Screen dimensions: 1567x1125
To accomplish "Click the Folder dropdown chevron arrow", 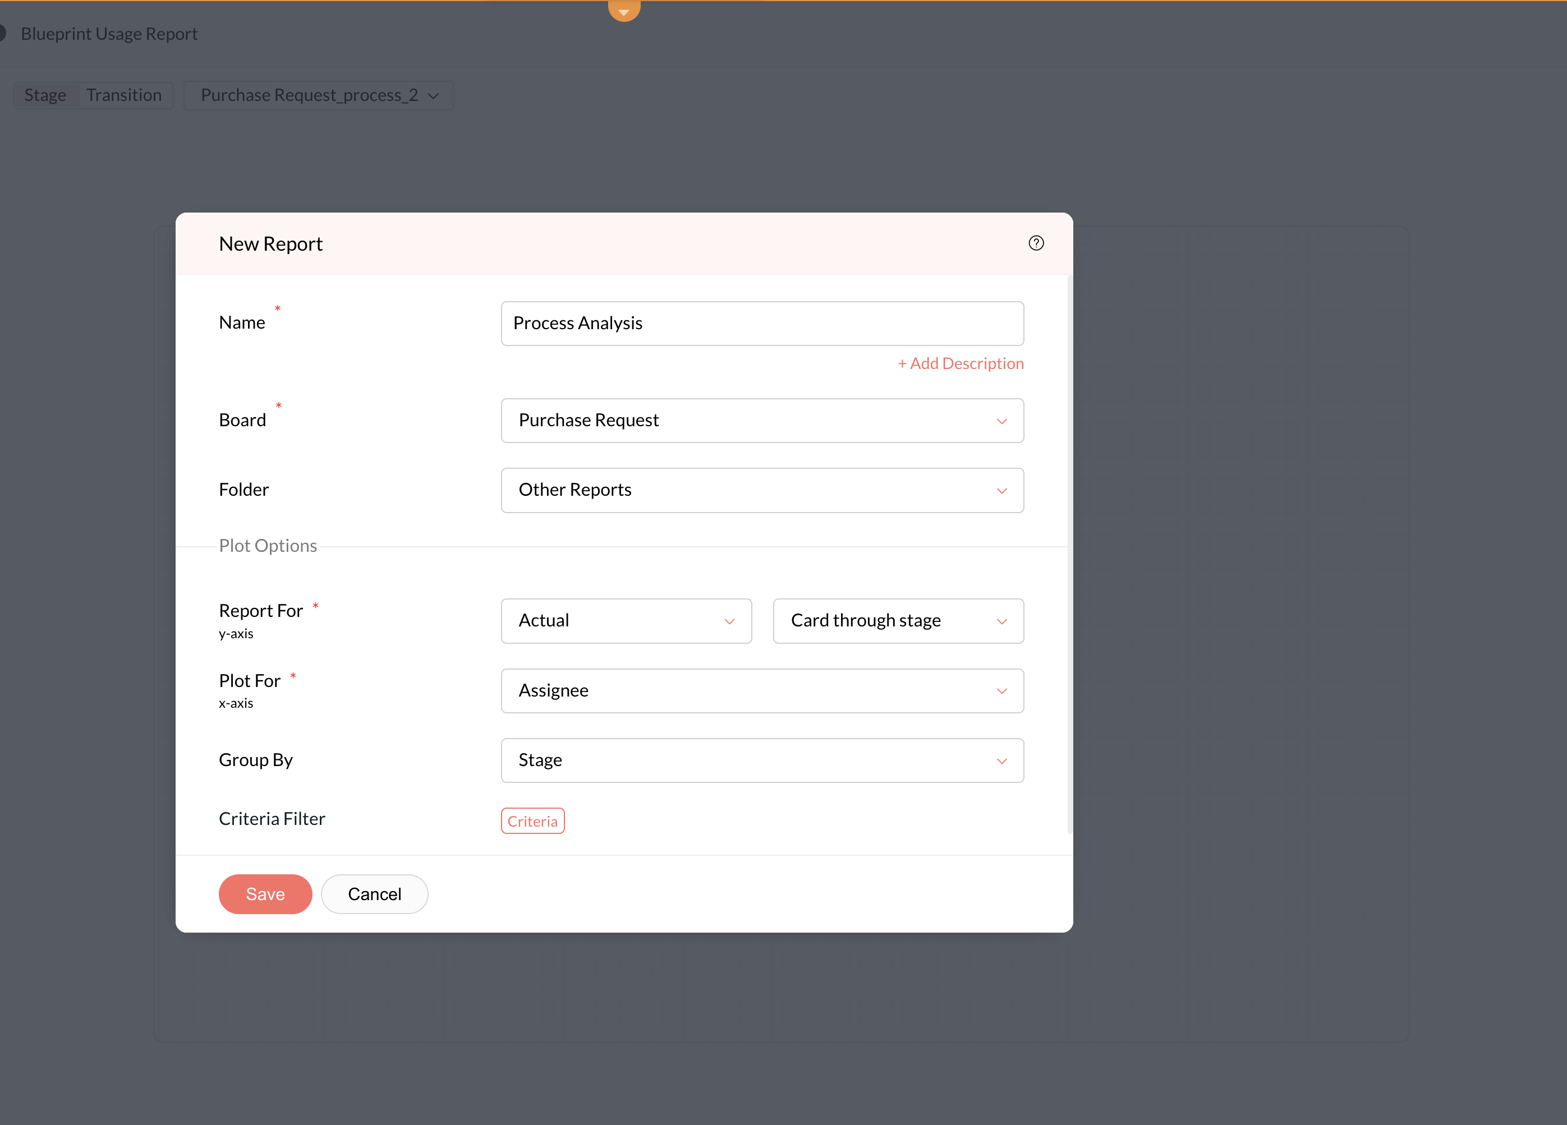I will (1001, 491).
